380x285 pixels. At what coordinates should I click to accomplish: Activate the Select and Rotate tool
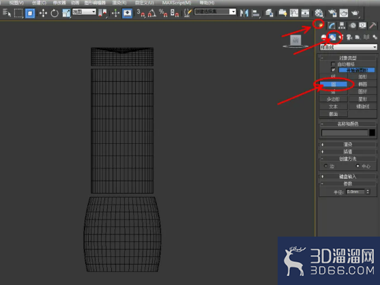pyautogui.click(x=55, y=13)
